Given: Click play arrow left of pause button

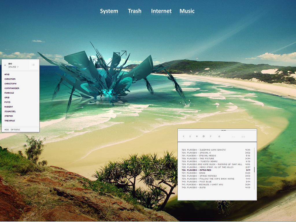Looking at the screenshot, I should pos(190,136).
